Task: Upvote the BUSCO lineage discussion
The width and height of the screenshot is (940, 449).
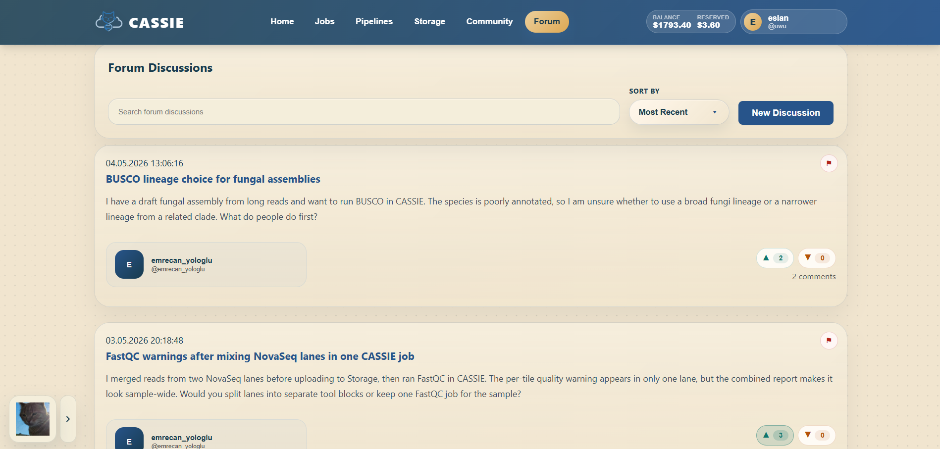Action: (775, 258)
